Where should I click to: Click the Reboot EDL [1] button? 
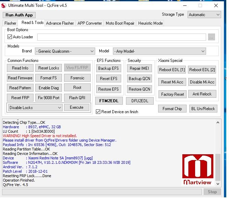(x=172, y=70)
